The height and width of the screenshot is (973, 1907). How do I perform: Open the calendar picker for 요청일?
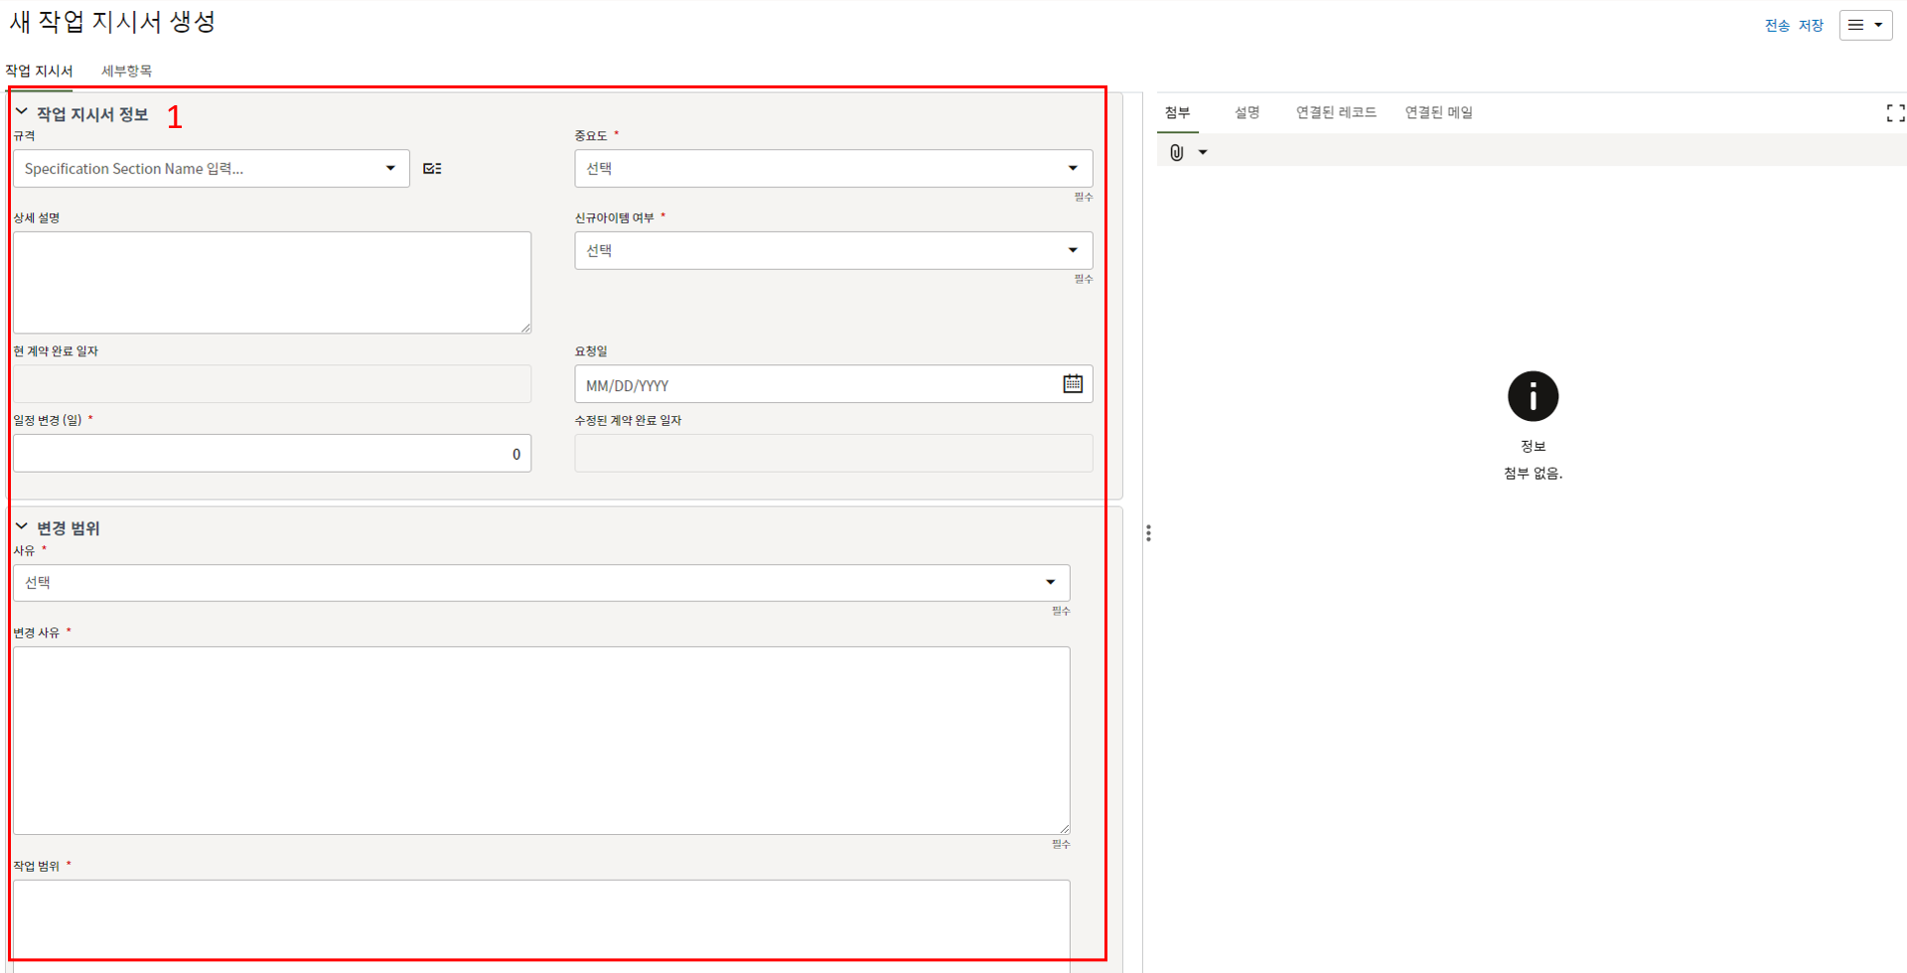pyautogui.click(x=1073, y=384)
